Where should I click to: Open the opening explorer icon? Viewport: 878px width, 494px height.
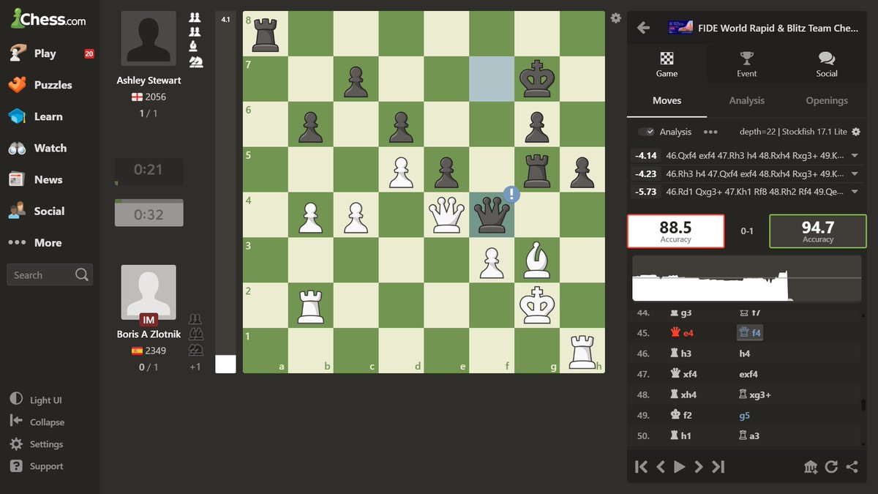tap(811, 467)
